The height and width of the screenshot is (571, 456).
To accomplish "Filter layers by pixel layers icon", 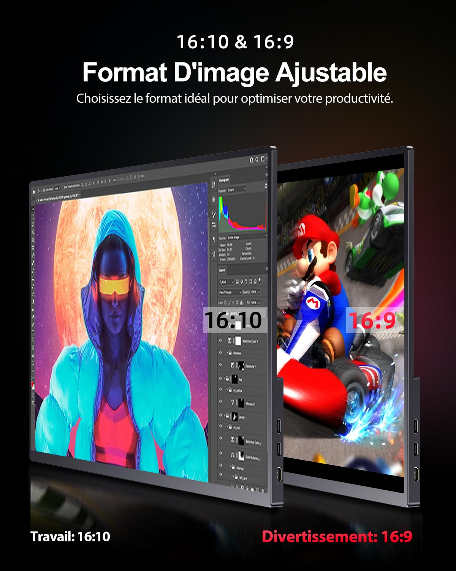I will pos(237,282).
